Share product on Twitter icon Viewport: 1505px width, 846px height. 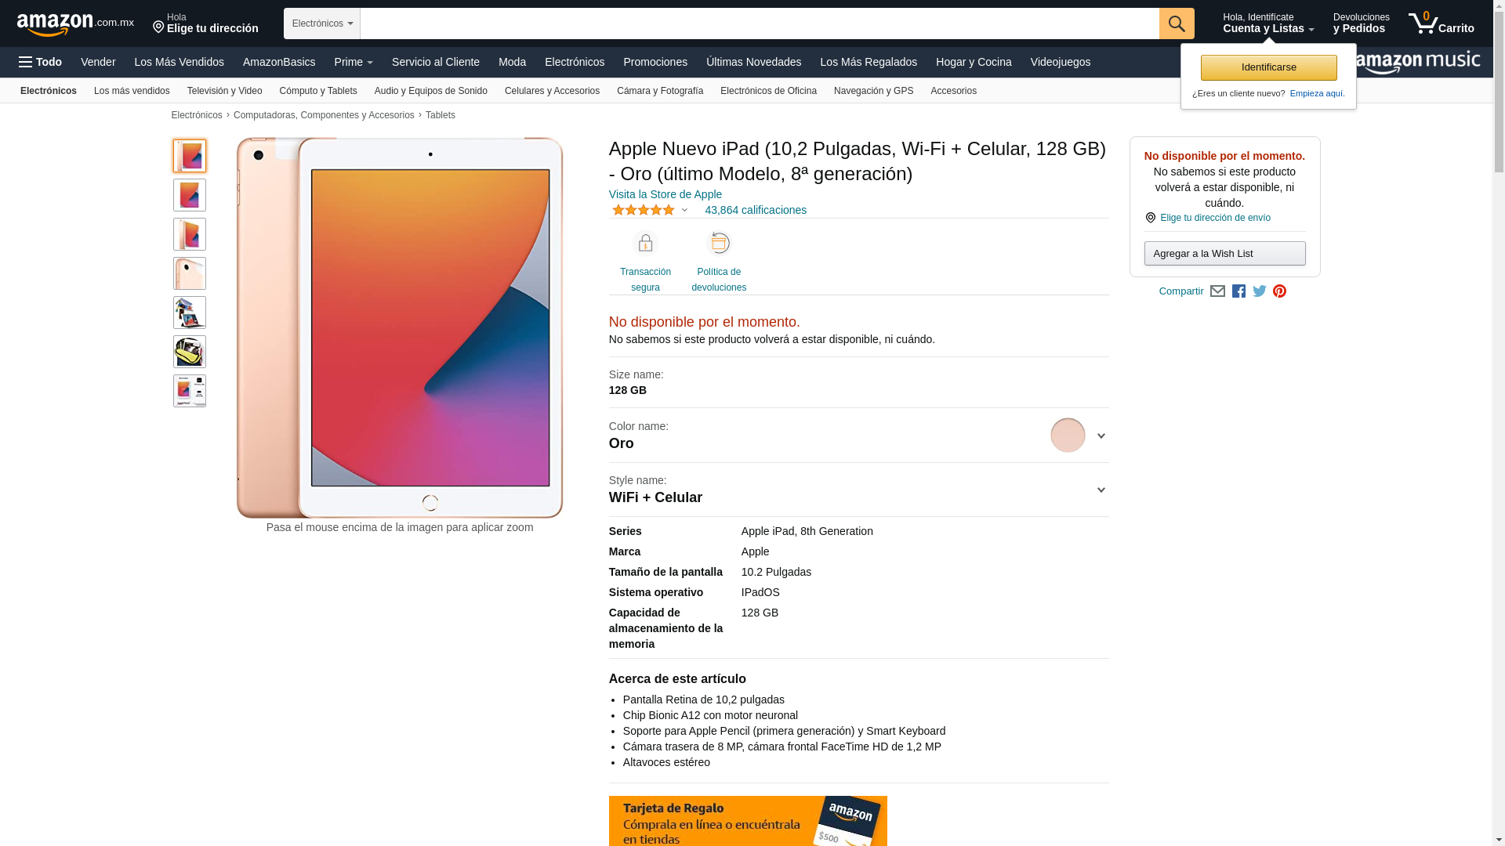1260,291
